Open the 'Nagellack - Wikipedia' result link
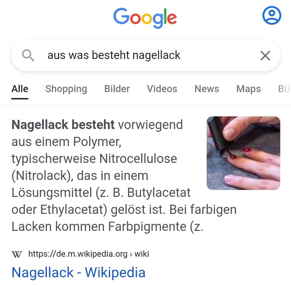This screenshot has height=285, width=291. 78,273
